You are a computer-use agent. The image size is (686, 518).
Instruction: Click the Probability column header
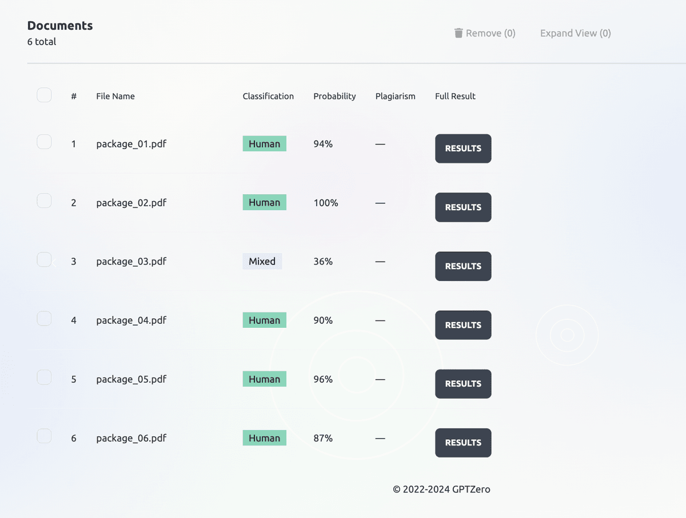[x=334, y=96]
